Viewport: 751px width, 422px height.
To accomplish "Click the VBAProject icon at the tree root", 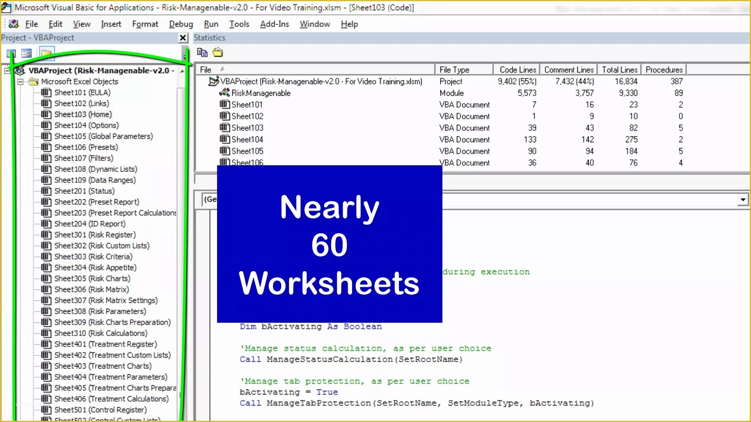I will [19, 70].
